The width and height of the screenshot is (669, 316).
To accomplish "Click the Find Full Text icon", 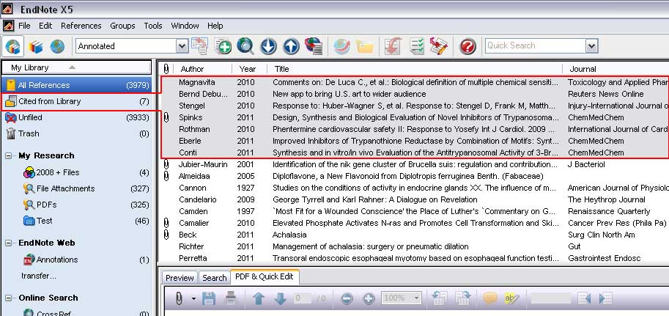I will tap(314, 46).
